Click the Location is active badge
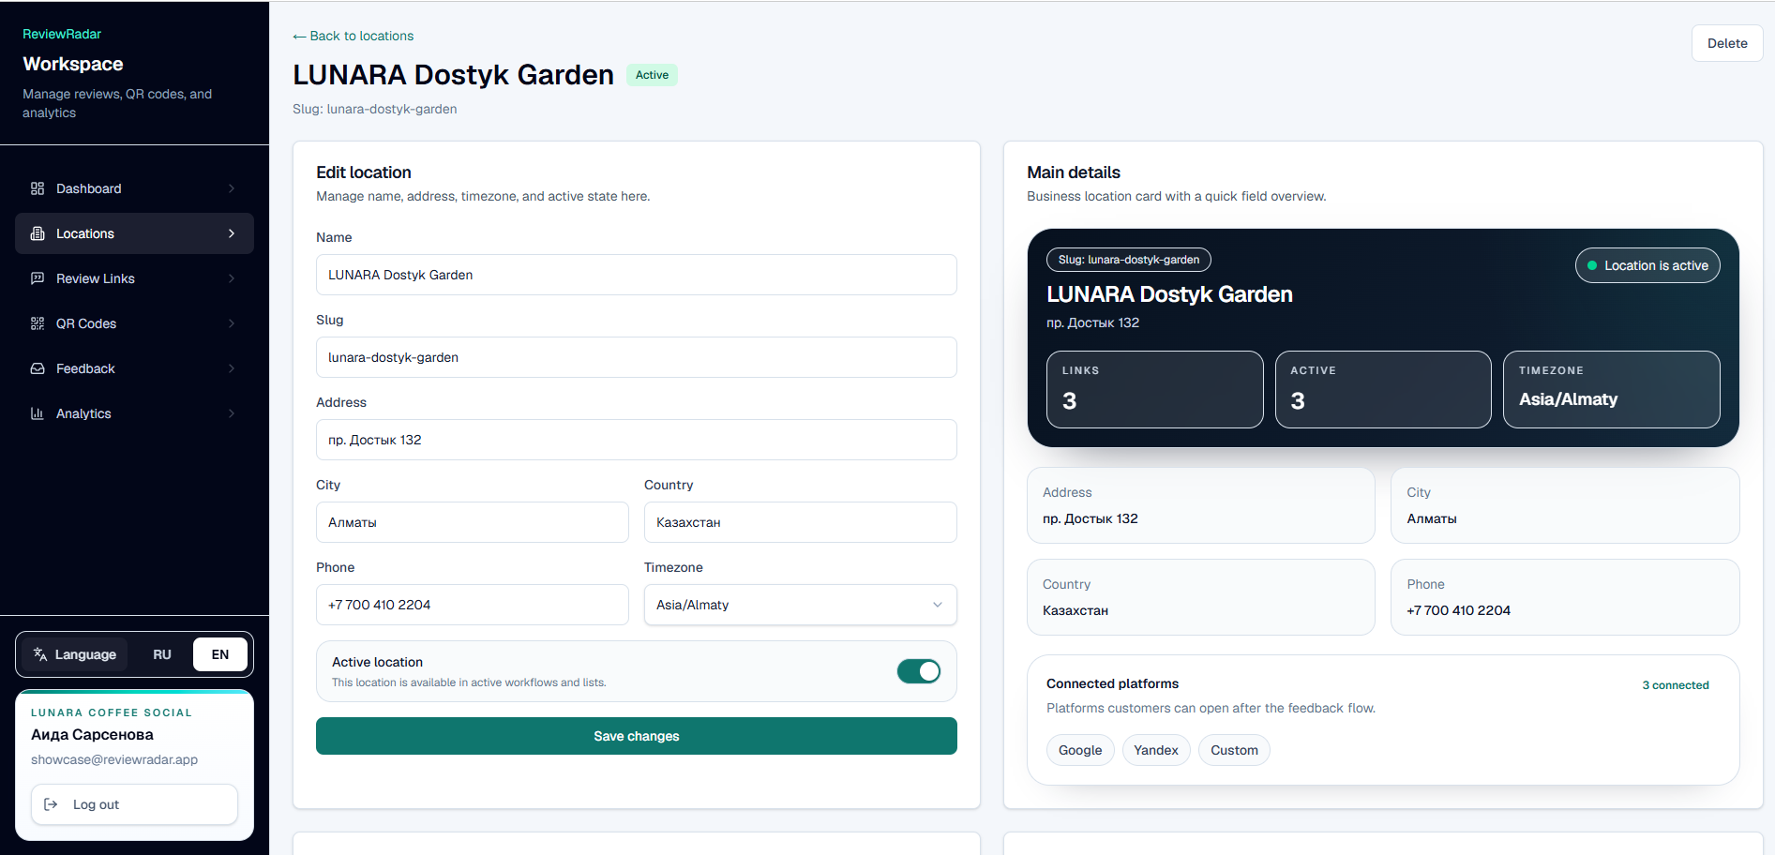Image resolution: width=1775 pixels, height=855 pixels. click(1647, 265)
